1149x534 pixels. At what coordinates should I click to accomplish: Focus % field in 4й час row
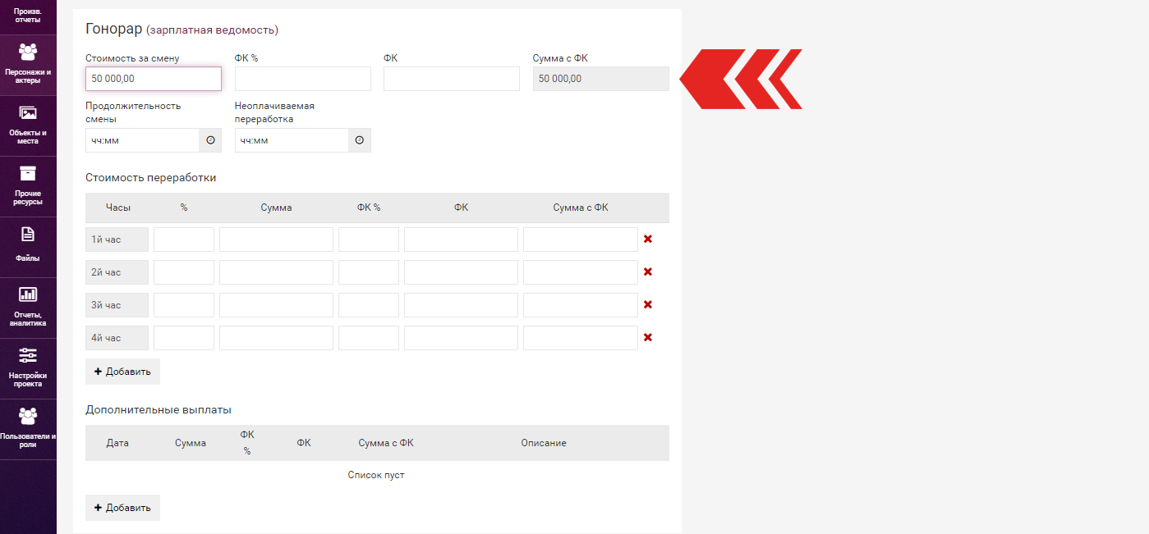click(x=184, y=338)
